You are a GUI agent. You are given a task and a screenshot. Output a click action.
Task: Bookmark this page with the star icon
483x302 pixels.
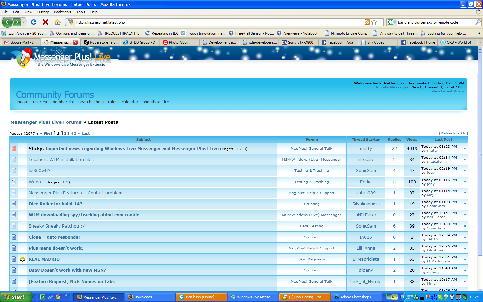[374, 22]
